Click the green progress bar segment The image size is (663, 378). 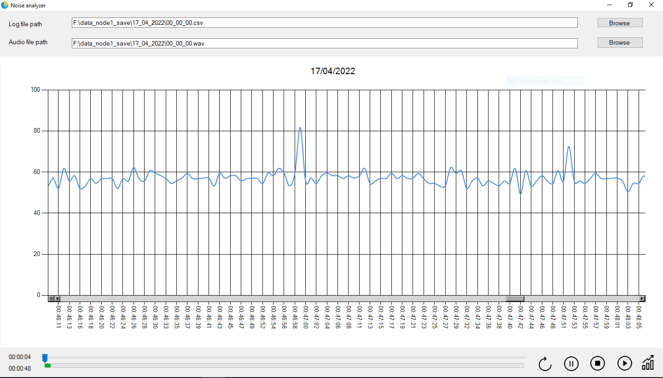[47, 366]
